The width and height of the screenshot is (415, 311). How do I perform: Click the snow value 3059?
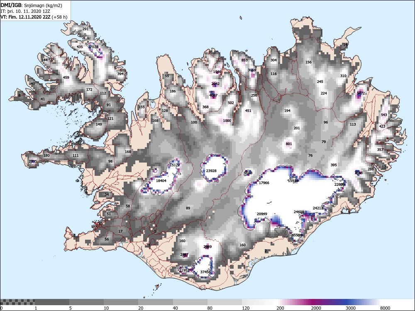252,70
